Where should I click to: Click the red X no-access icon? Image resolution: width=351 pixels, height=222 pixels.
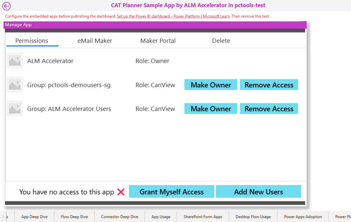pos(121,192)
